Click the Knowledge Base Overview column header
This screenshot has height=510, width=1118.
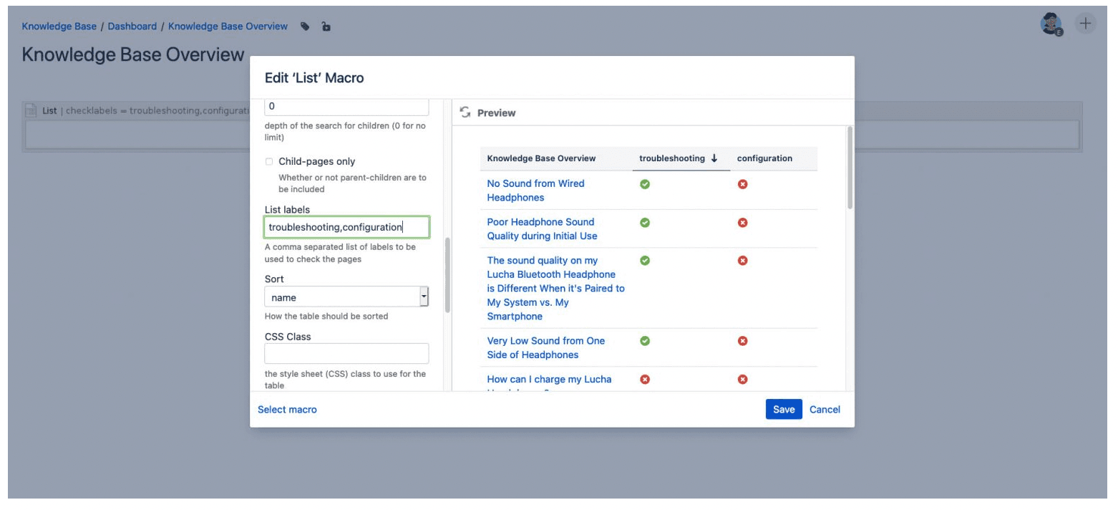point(541,158)
